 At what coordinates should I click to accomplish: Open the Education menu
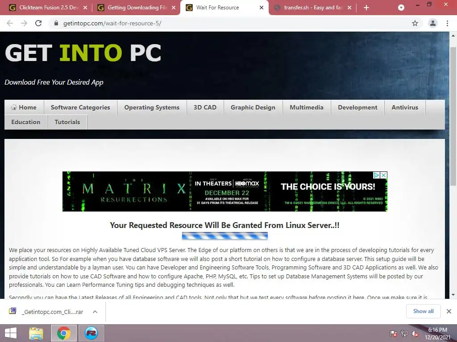[x=25, y=122]
